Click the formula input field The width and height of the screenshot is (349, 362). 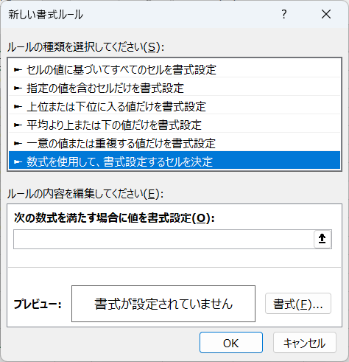coord(163,239)
